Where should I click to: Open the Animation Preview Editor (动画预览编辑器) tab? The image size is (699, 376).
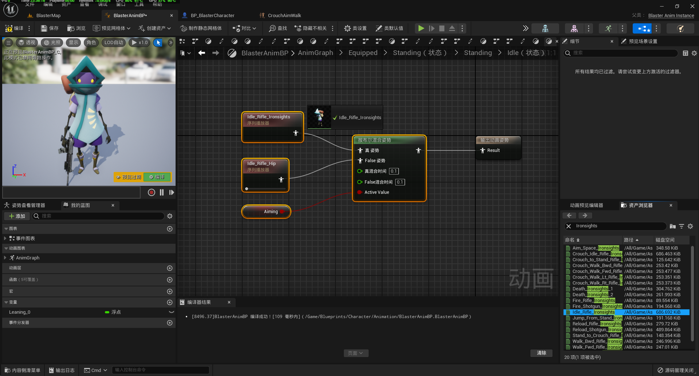pyautogui.click(x=586, y=205)
